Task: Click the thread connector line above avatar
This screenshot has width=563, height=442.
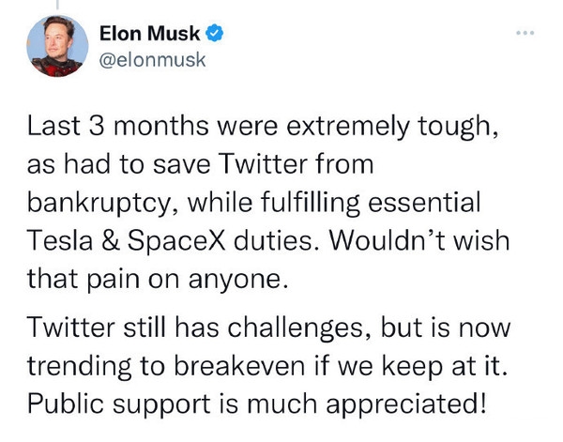Action: point(57,6)
